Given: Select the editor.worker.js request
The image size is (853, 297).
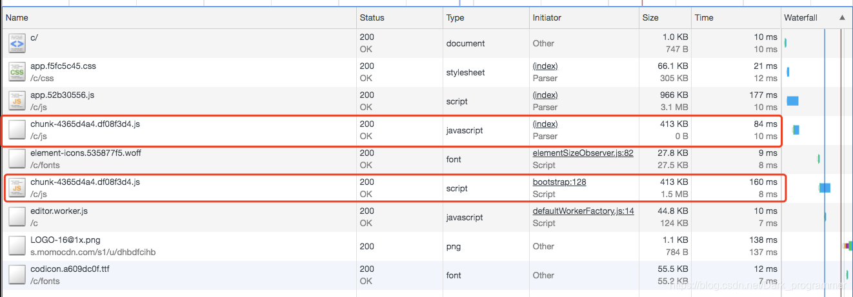Looking at the screenshot, I should point(59,211).
